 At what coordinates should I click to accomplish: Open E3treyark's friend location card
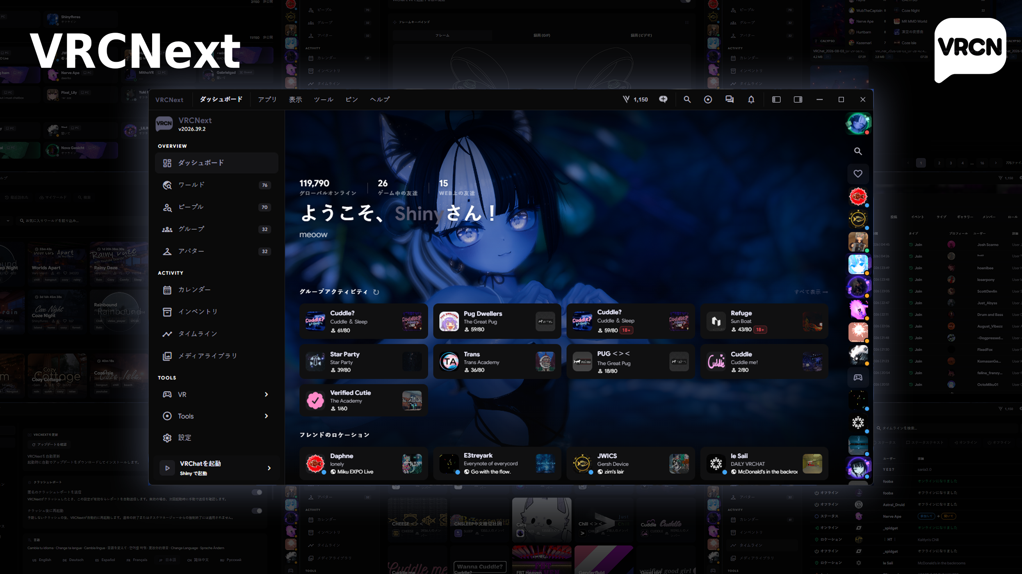click(497, 464)
